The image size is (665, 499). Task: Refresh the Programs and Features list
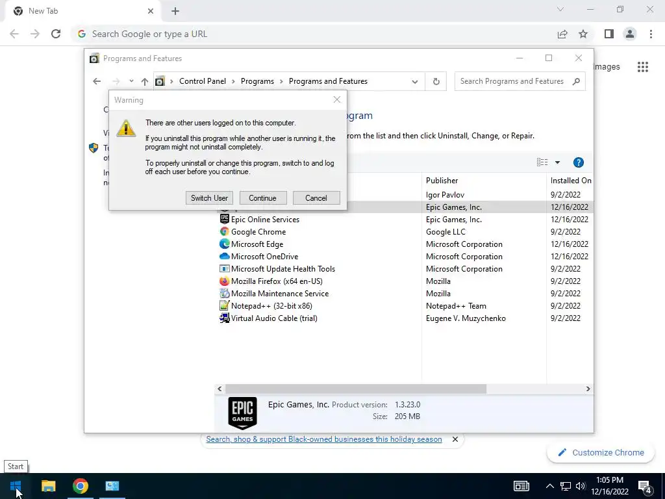436,81
